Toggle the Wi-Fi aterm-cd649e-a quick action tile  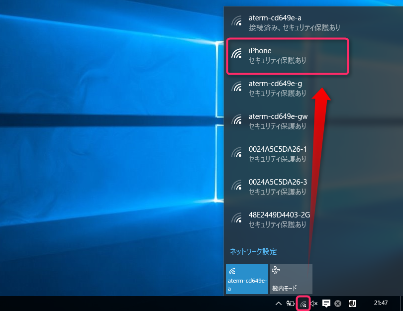[x=247, y=279]
